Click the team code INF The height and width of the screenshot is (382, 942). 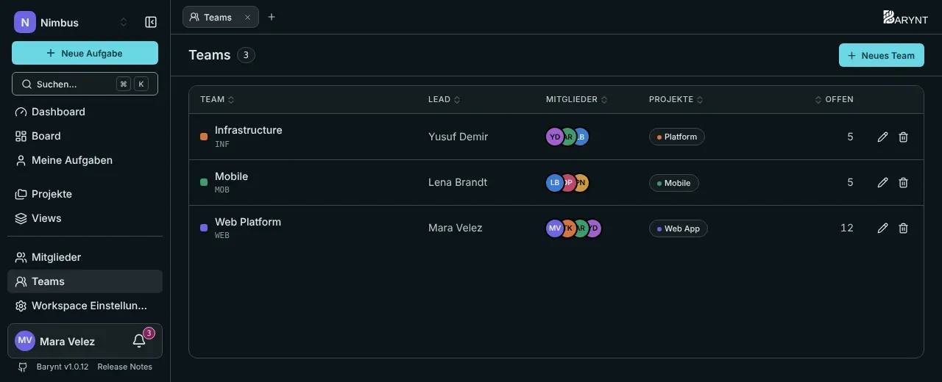(222, 145)
